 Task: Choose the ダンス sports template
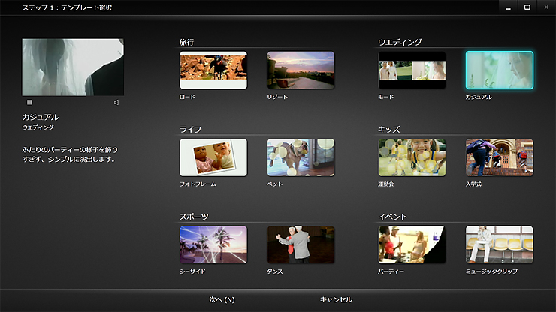pyautogui.click(x=301, y=244)
